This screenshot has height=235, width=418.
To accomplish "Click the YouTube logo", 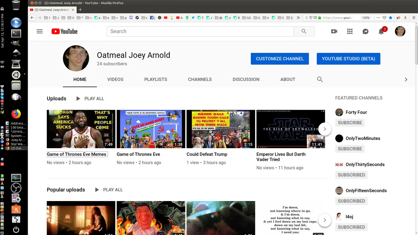I will click(64, 31).
